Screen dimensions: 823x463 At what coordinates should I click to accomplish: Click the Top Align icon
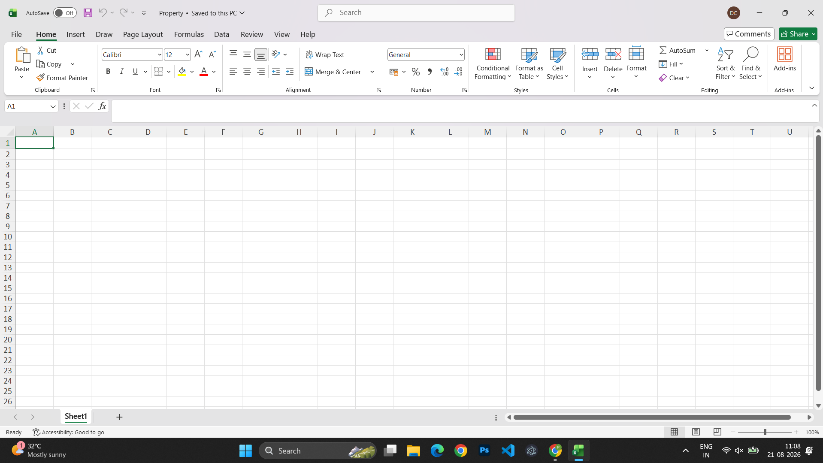pyautogui.click(x=233, y=54)
